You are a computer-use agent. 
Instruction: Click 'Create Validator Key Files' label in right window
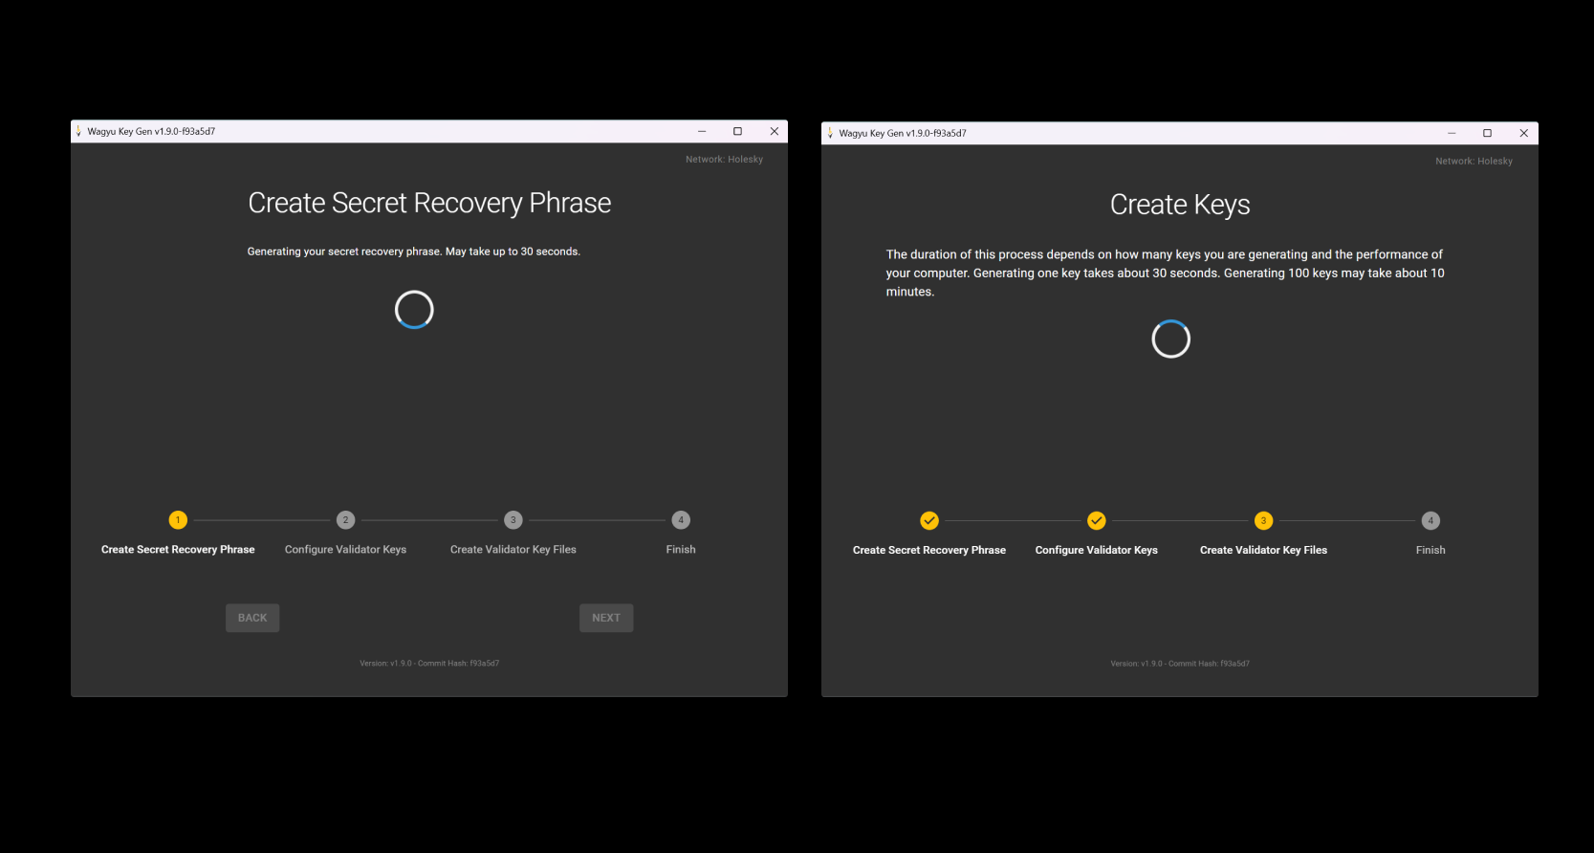coord(1263,550)
